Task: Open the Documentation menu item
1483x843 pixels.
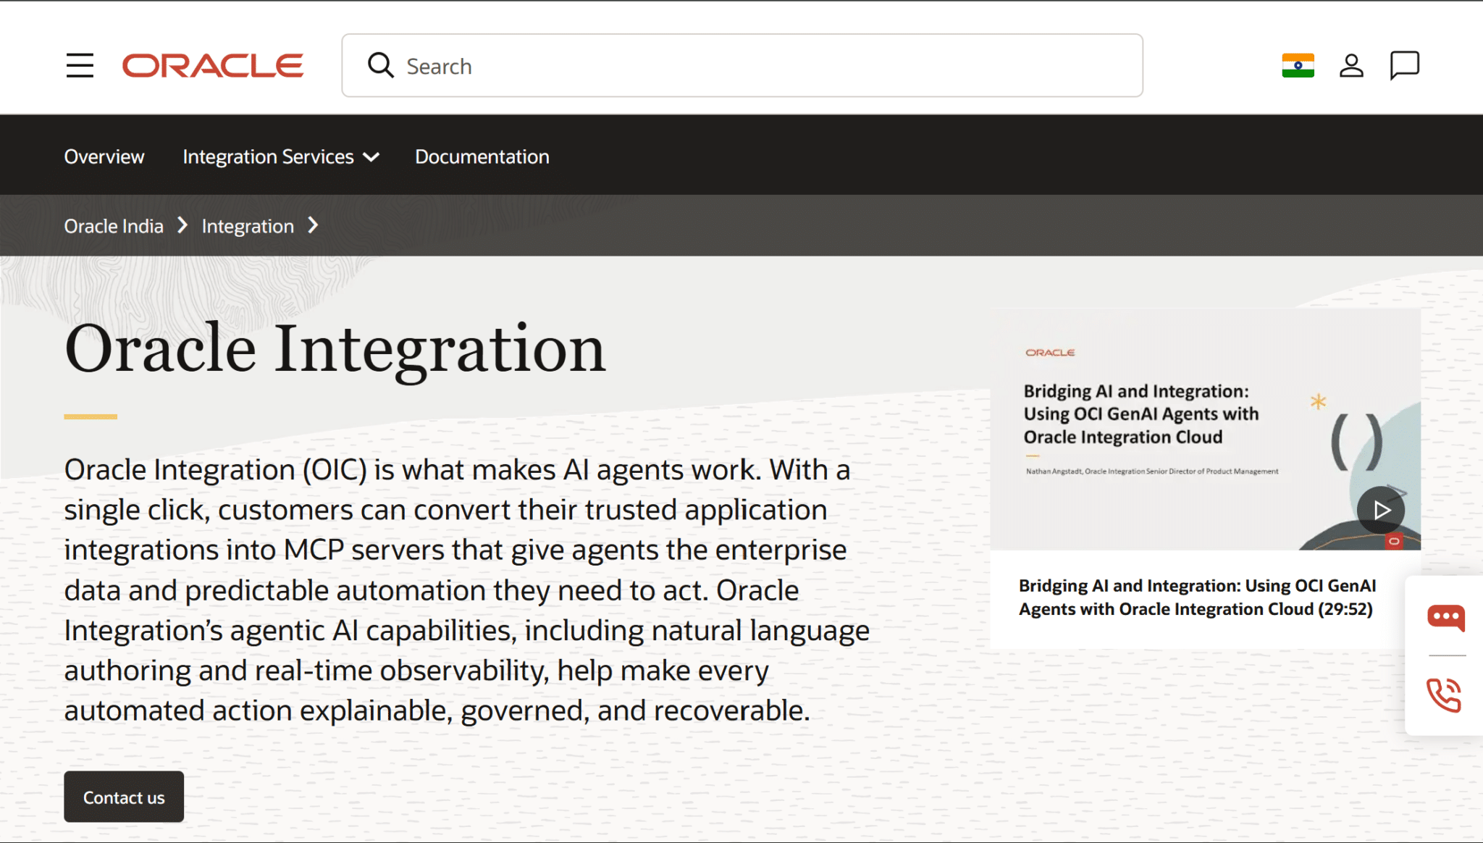Action: pyautogui.click(x=482, y=156)
